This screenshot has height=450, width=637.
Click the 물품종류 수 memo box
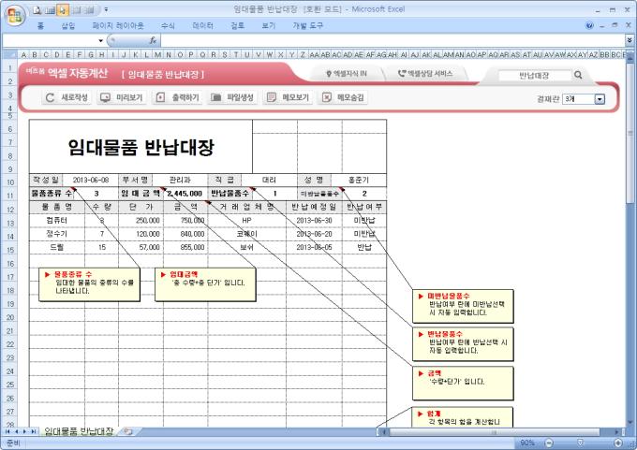point(89,284)
